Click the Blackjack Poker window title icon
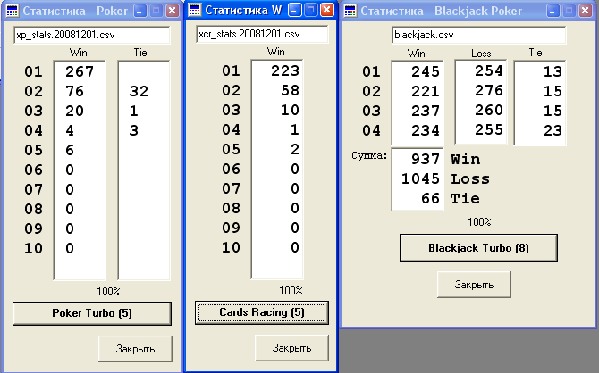Image resolution: width=599 pixels, height=373 pixels. click(x=350, y=11)
